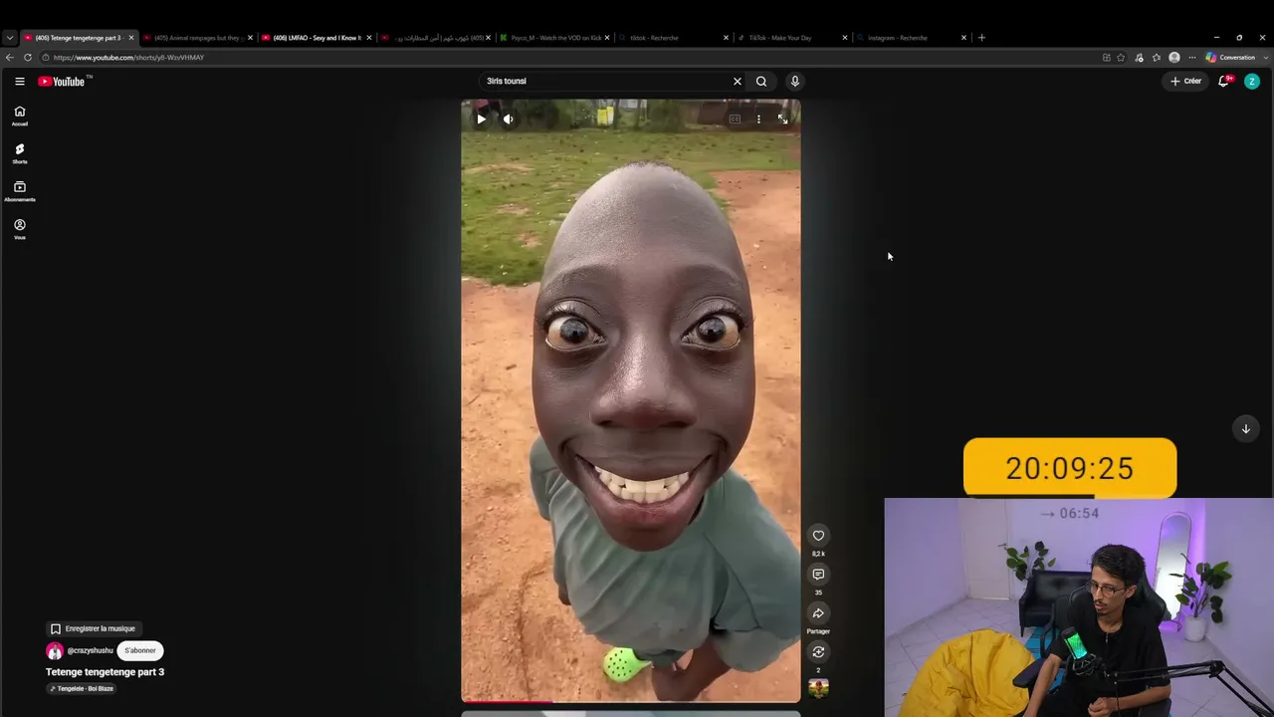Open the browser settings three-dot menu

[x=1191, y=58]
